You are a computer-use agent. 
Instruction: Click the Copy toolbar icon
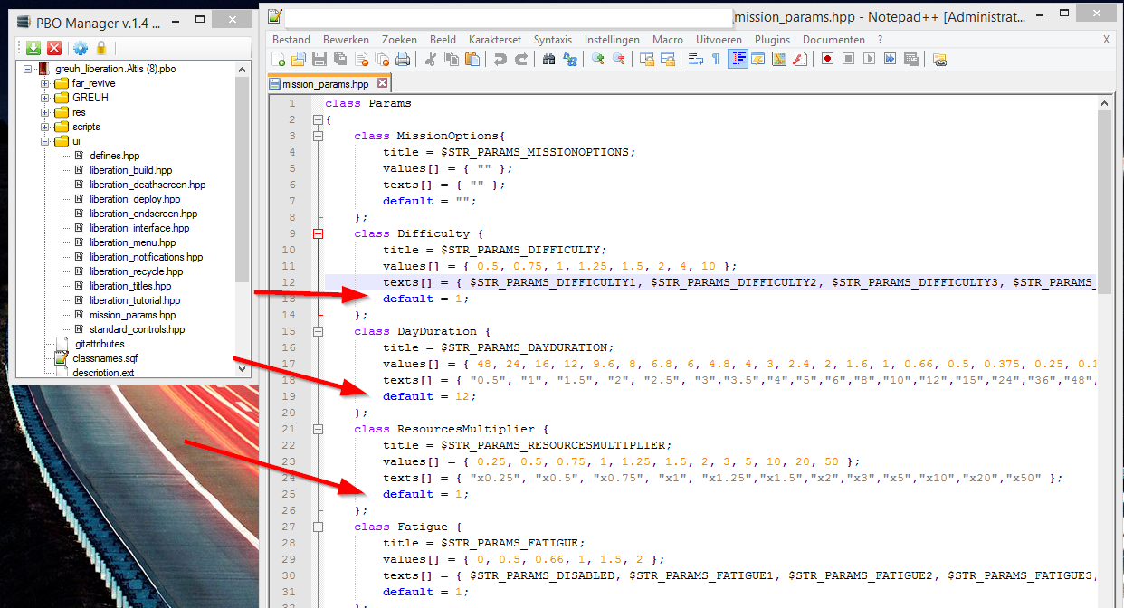point(452,59)
